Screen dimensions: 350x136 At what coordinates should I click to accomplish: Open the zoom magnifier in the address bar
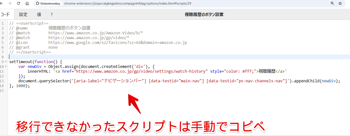coord(332,4)
